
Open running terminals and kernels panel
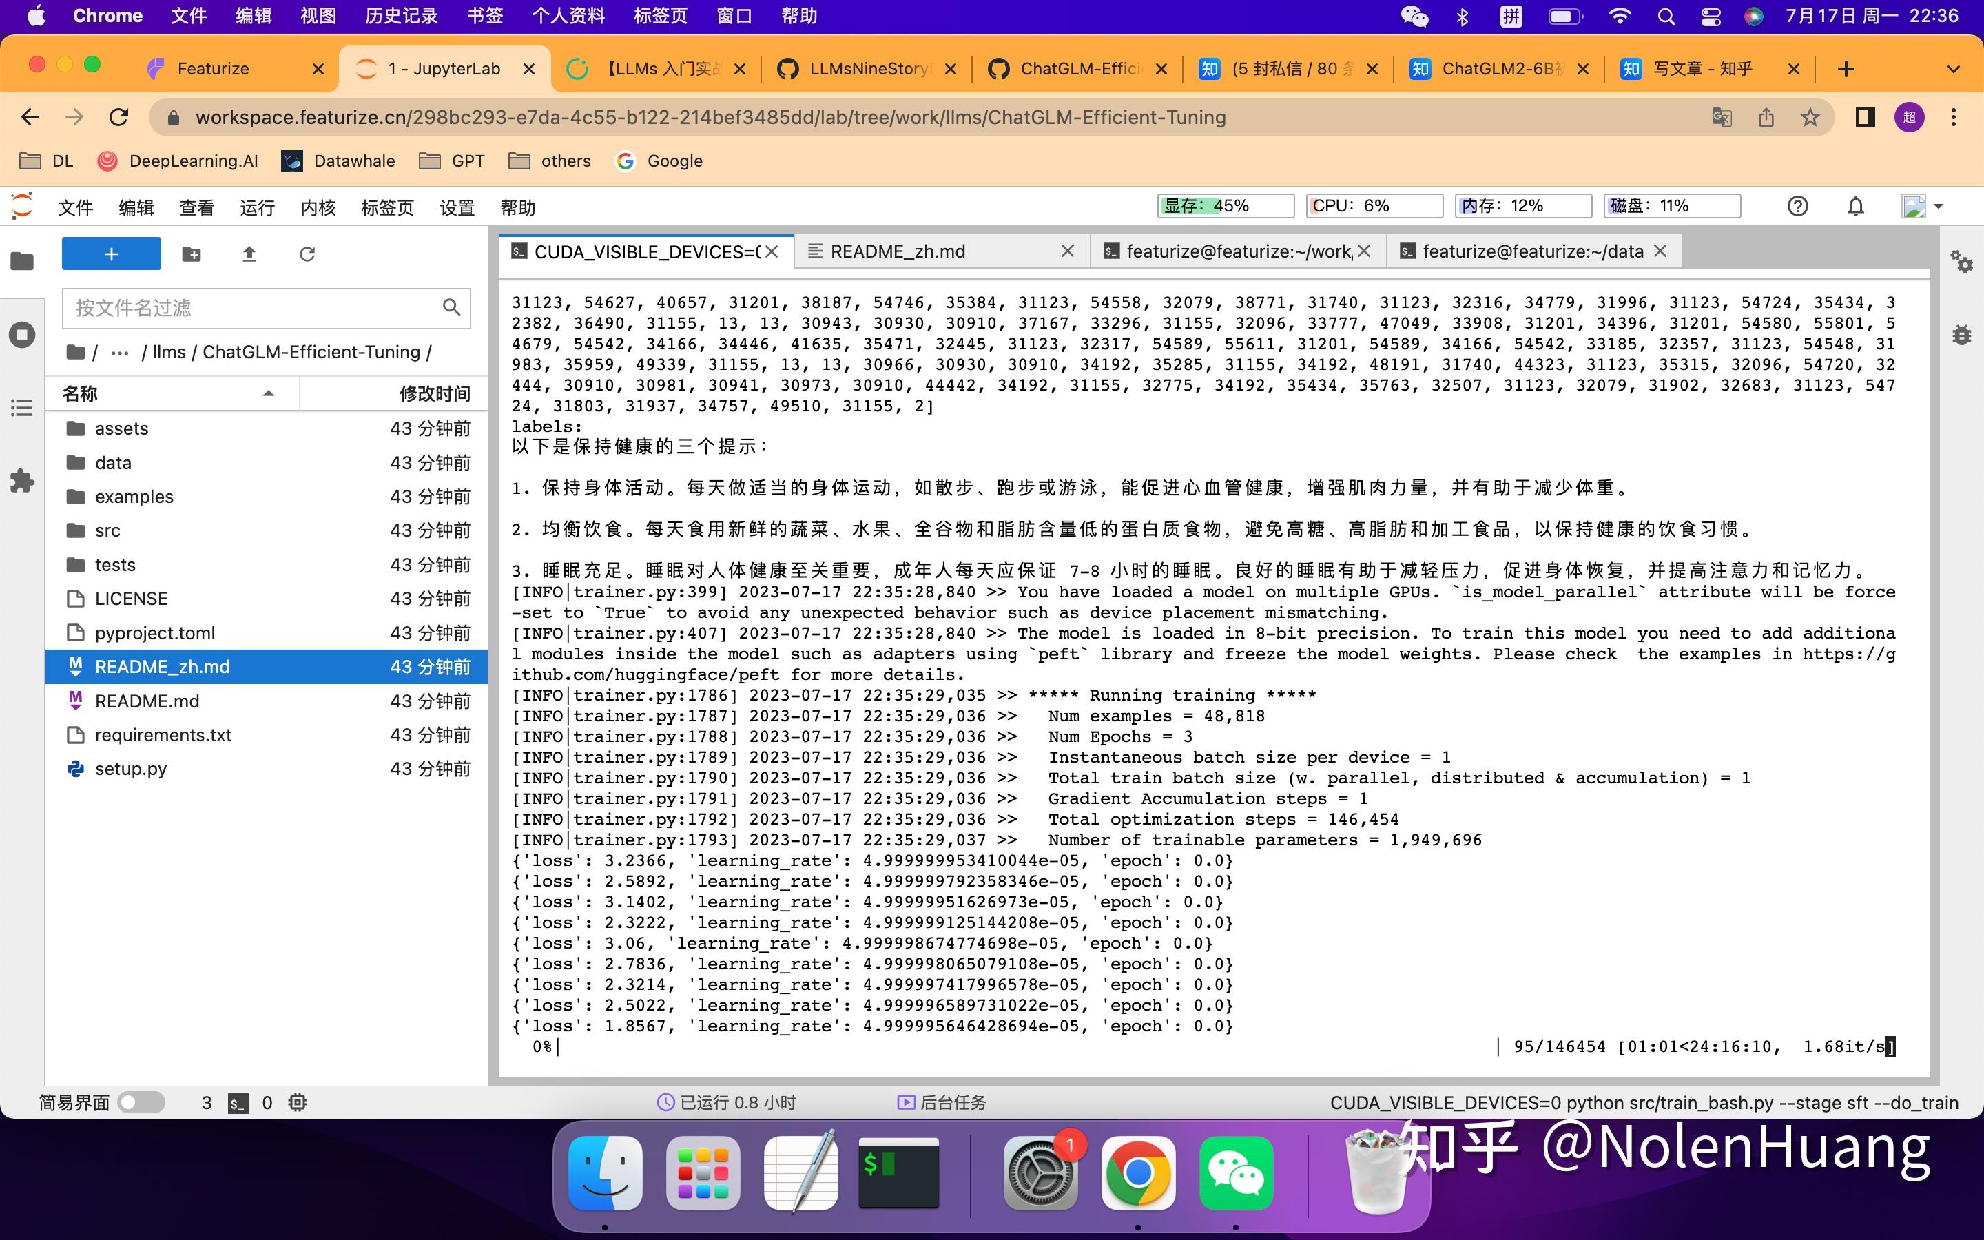[x=22, y=335]
